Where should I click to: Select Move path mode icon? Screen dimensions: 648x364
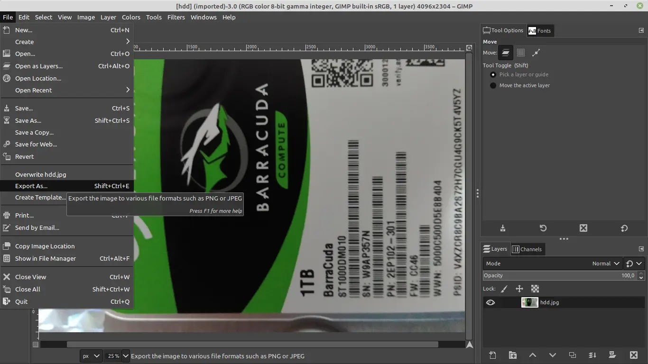click(x=536, y=53)
